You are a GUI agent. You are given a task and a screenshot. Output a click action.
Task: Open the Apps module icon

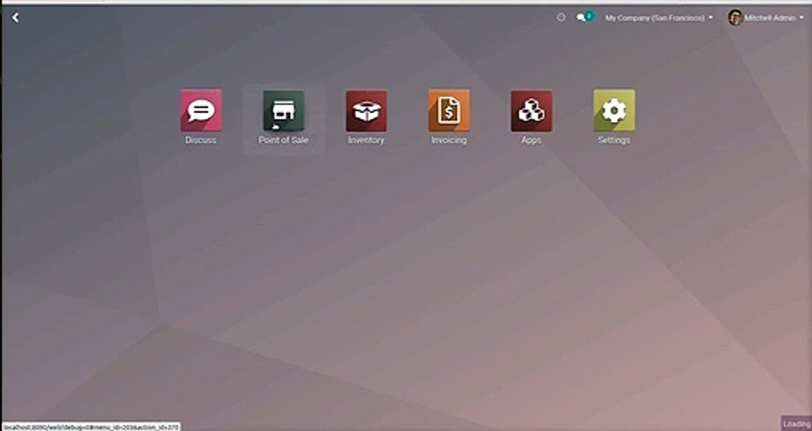pyautogui.click(x=532, y=111)
